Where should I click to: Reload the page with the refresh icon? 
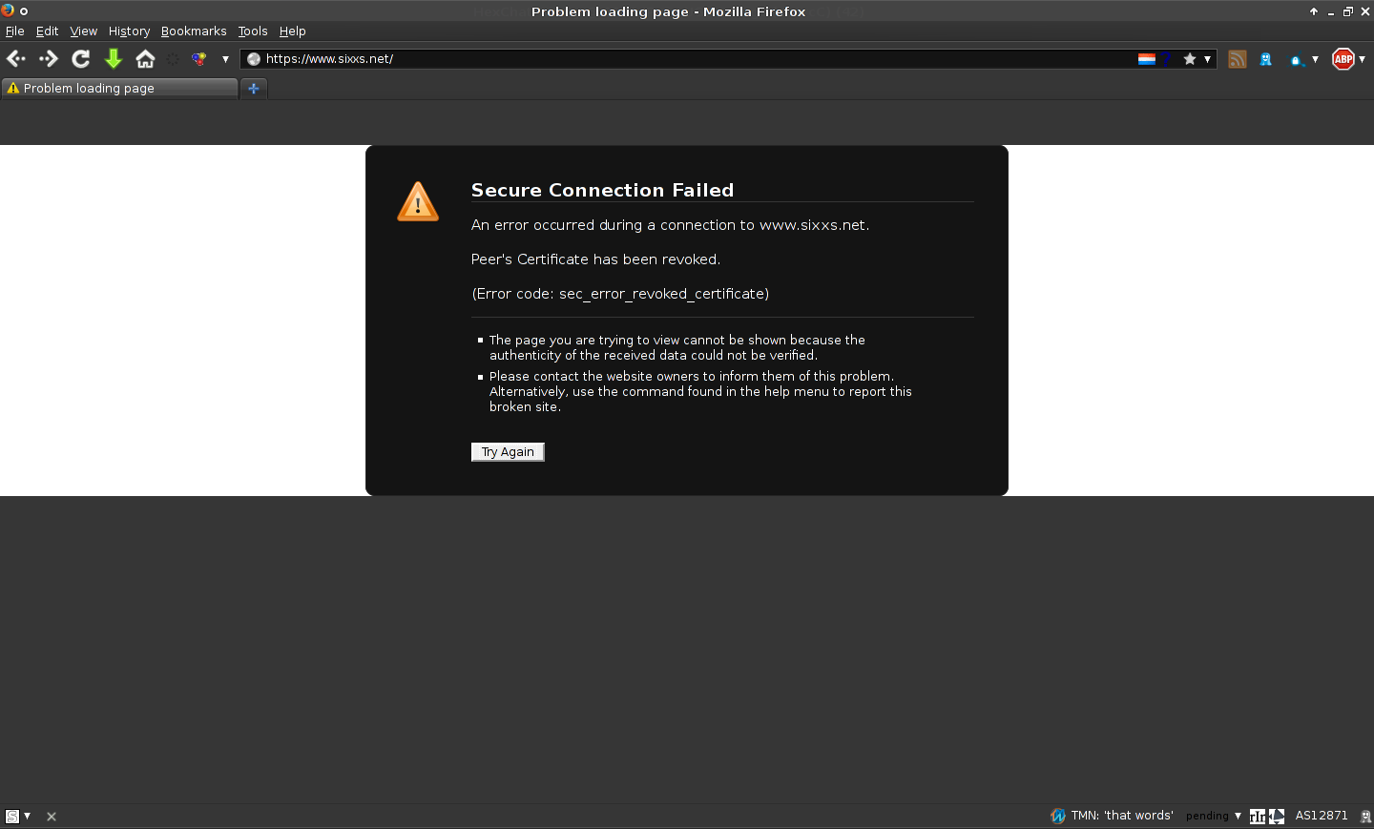click(x=81, y=59)
